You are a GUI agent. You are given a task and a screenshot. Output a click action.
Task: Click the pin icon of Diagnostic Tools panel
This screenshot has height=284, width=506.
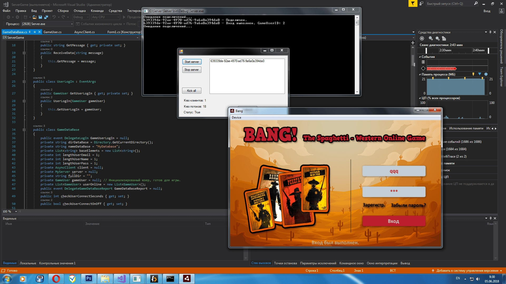click(490, 32)
